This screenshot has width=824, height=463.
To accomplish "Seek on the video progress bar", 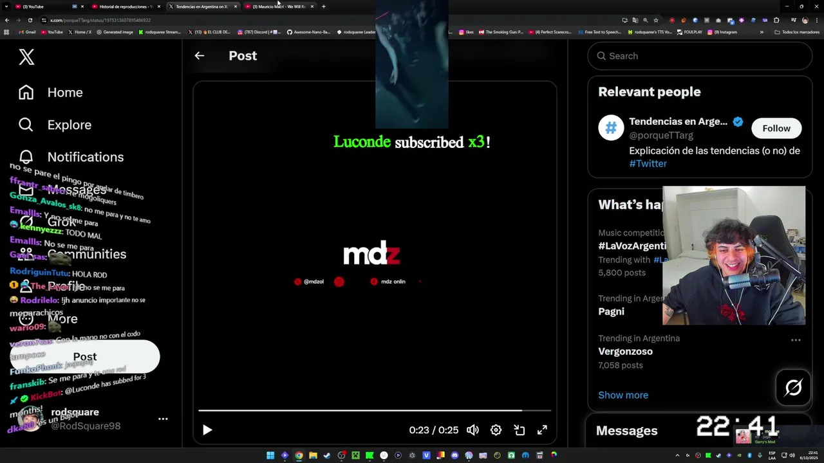I will coord(375,410).
